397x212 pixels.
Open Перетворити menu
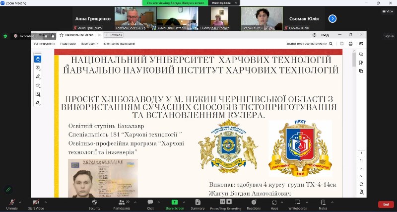90,44
